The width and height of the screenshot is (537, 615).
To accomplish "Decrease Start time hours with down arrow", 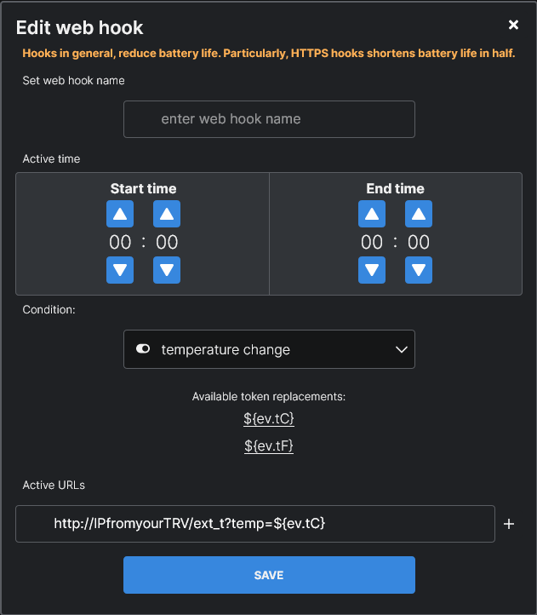I will coord(120,271).
